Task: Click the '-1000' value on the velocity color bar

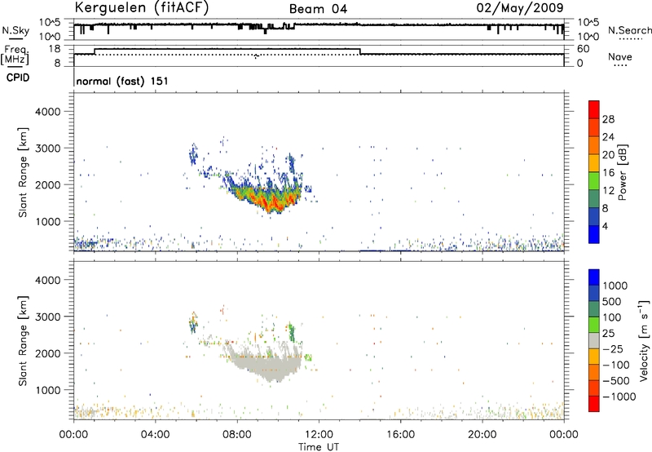Action: point(619,397)
